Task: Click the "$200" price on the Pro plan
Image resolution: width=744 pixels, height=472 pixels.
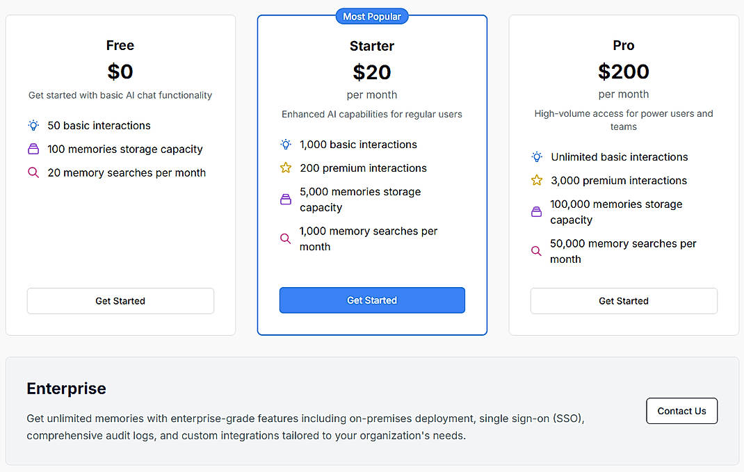Action: (x=623, y=72)
